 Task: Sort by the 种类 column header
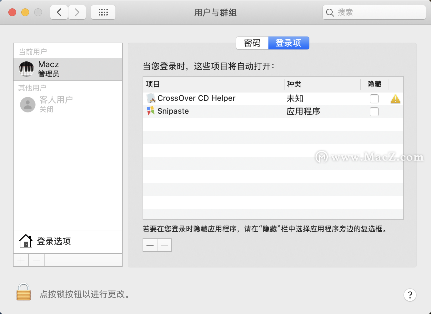[322, 84]
